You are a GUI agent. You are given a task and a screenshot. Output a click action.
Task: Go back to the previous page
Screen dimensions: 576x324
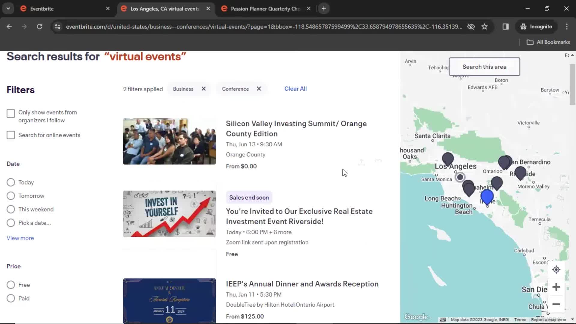[9, 27]
